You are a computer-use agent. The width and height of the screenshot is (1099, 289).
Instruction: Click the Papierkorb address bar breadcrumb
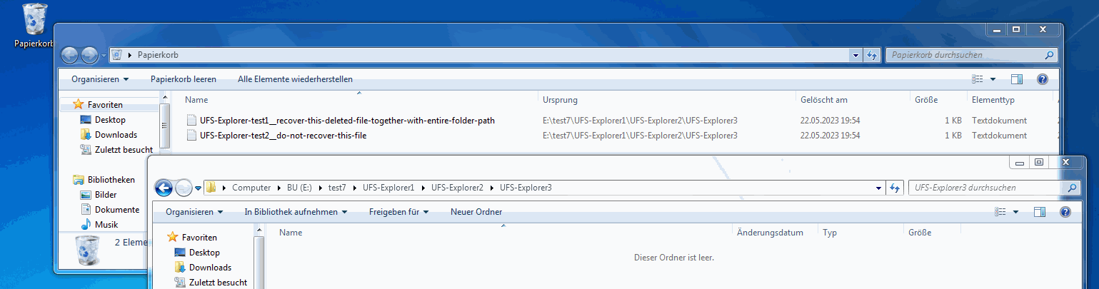158,55
